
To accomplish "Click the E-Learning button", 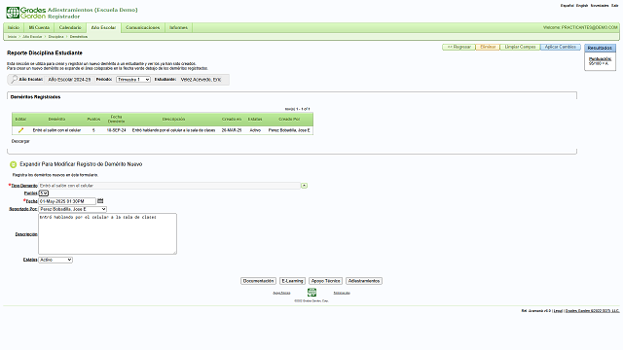I will [x=292, y=281].
